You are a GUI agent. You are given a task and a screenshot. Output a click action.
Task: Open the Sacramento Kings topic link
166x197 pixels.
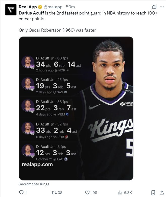click(x=34, y=184)
